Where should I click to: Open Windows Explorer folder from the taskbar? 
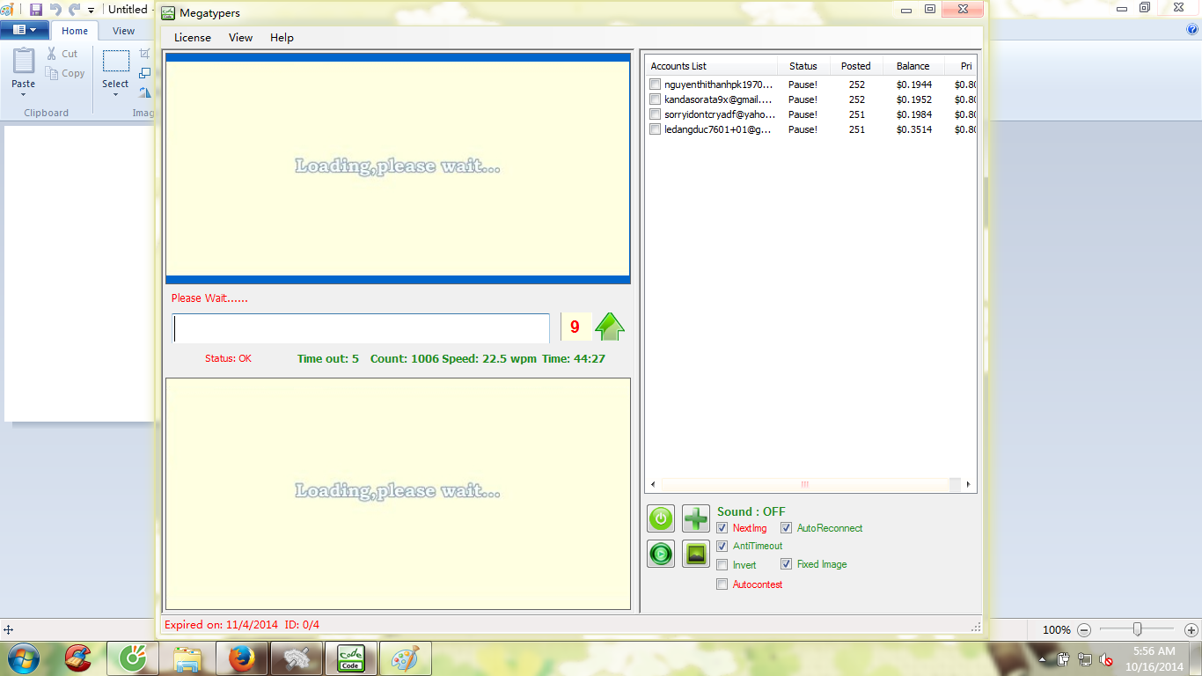(187, 658)
